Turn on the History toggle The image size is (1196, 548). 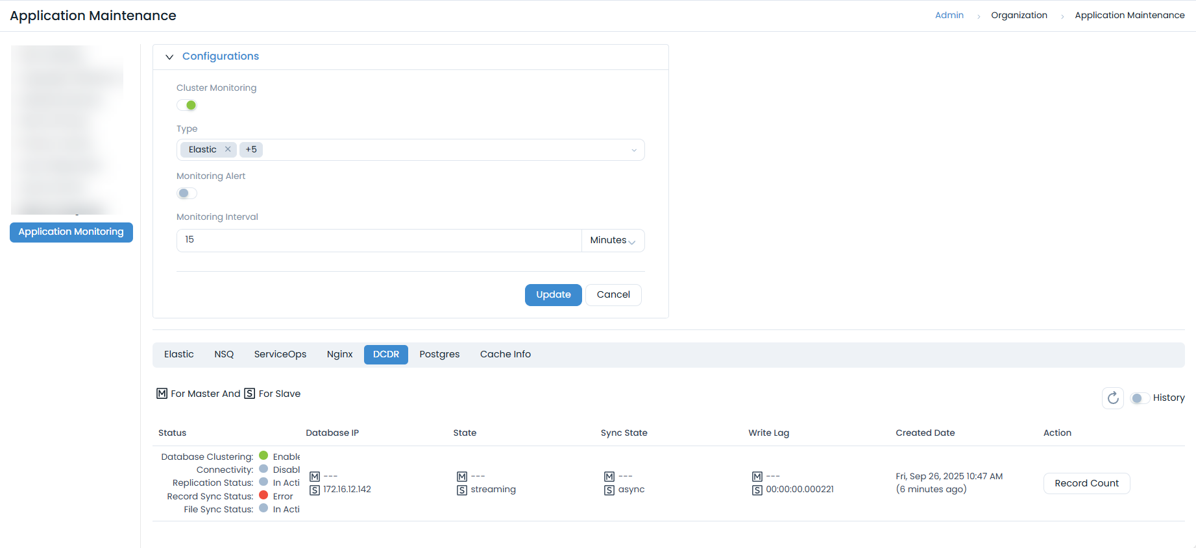[x=1140, y=398]
